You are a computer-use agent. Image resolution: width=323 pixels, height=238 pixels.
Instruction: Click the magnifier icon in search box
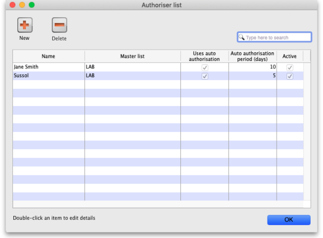(x=242, y=38)
